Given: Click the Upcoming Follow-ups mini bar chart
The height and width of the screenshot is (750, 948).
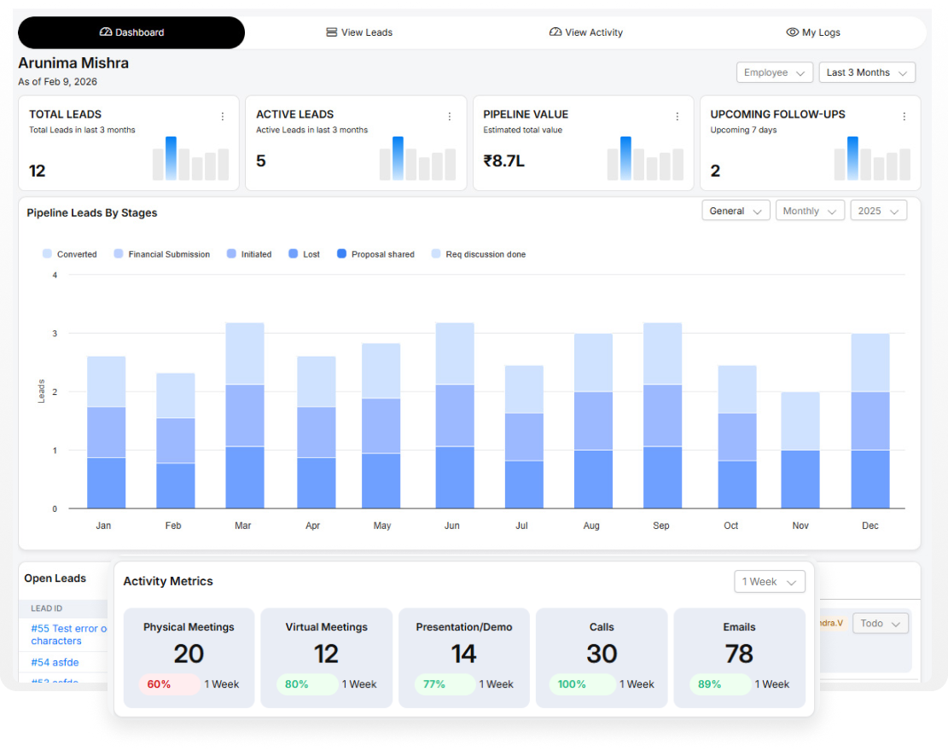Looking at the screenshot, I should [872, 160].
